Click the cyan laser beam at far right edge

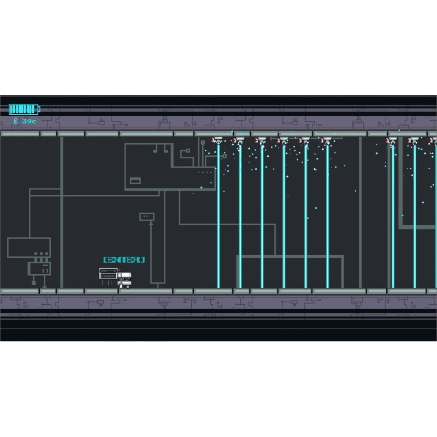click(x=435, y=218)
